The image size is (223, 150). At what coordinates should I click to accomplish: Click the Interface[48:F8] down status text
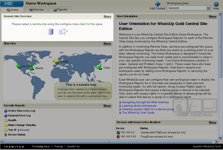pos(163,133)
